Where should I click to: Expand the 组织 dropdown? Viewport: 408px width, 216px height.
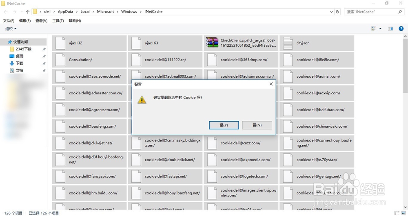(11, 29)
